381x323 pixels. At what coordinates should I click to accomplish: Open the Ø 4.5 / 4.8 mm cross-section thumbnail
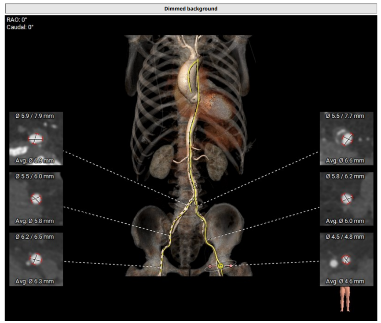tap(347, 259)
